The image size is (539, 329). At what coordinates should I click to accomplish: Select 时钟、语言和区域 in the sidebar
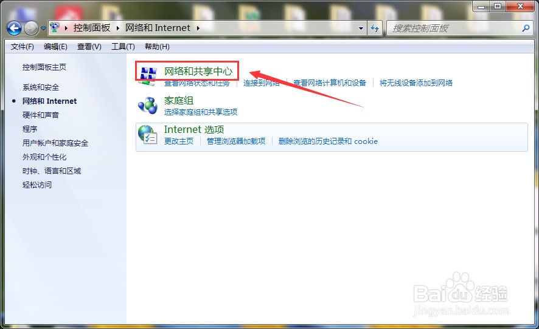point(52,171)
